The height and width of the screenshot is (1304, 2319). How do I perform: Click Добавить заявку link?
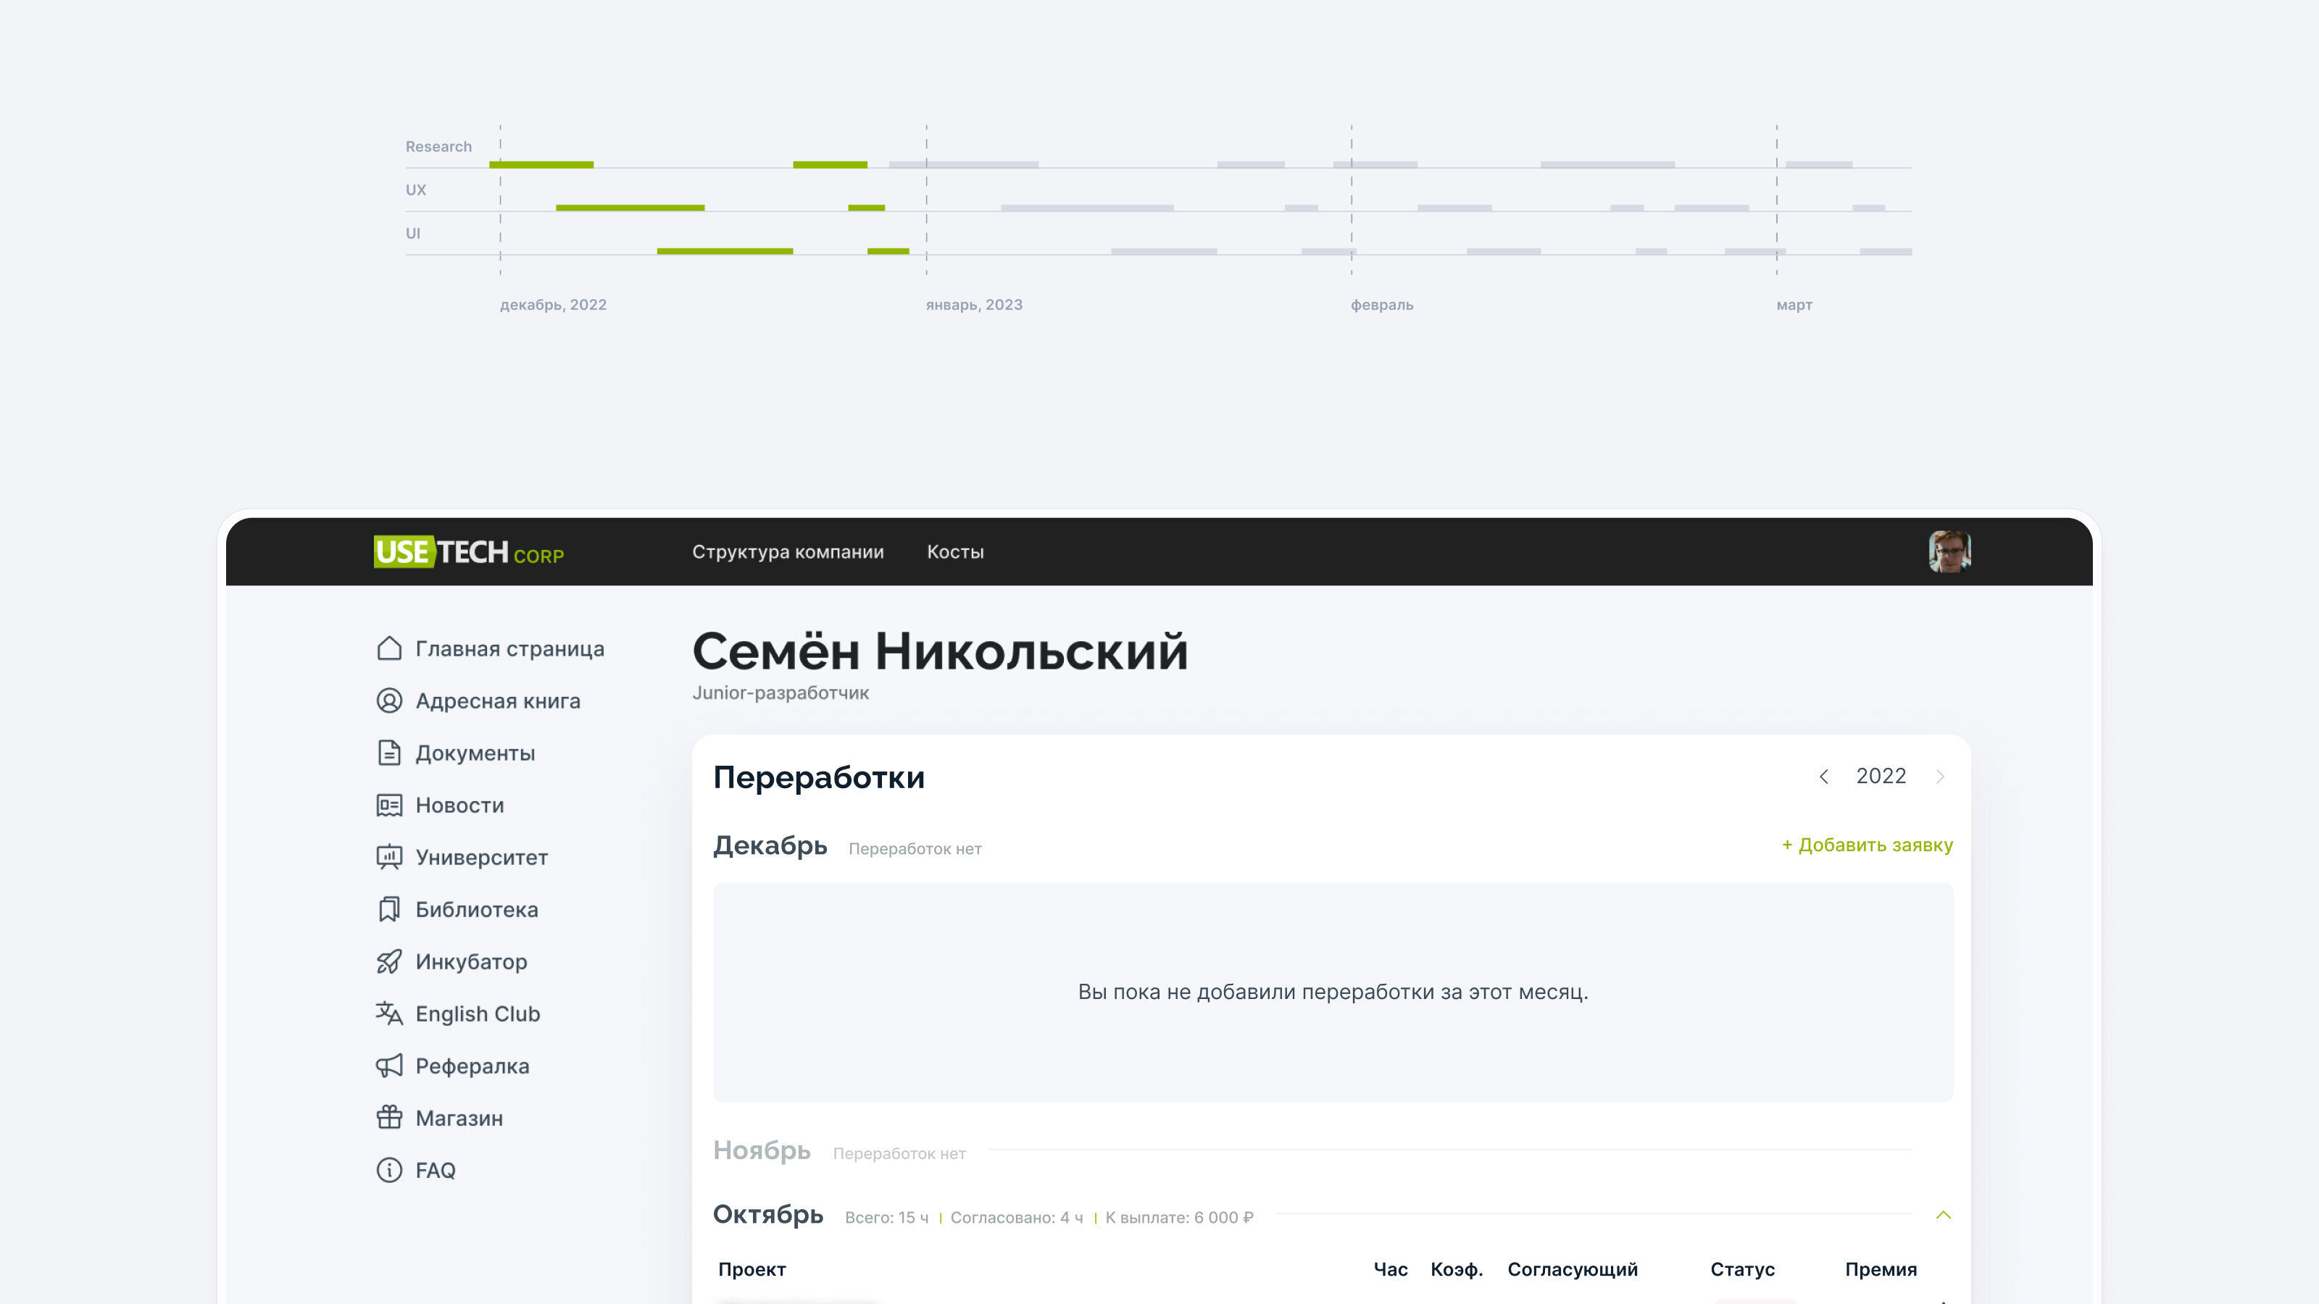coord(1867,845)
